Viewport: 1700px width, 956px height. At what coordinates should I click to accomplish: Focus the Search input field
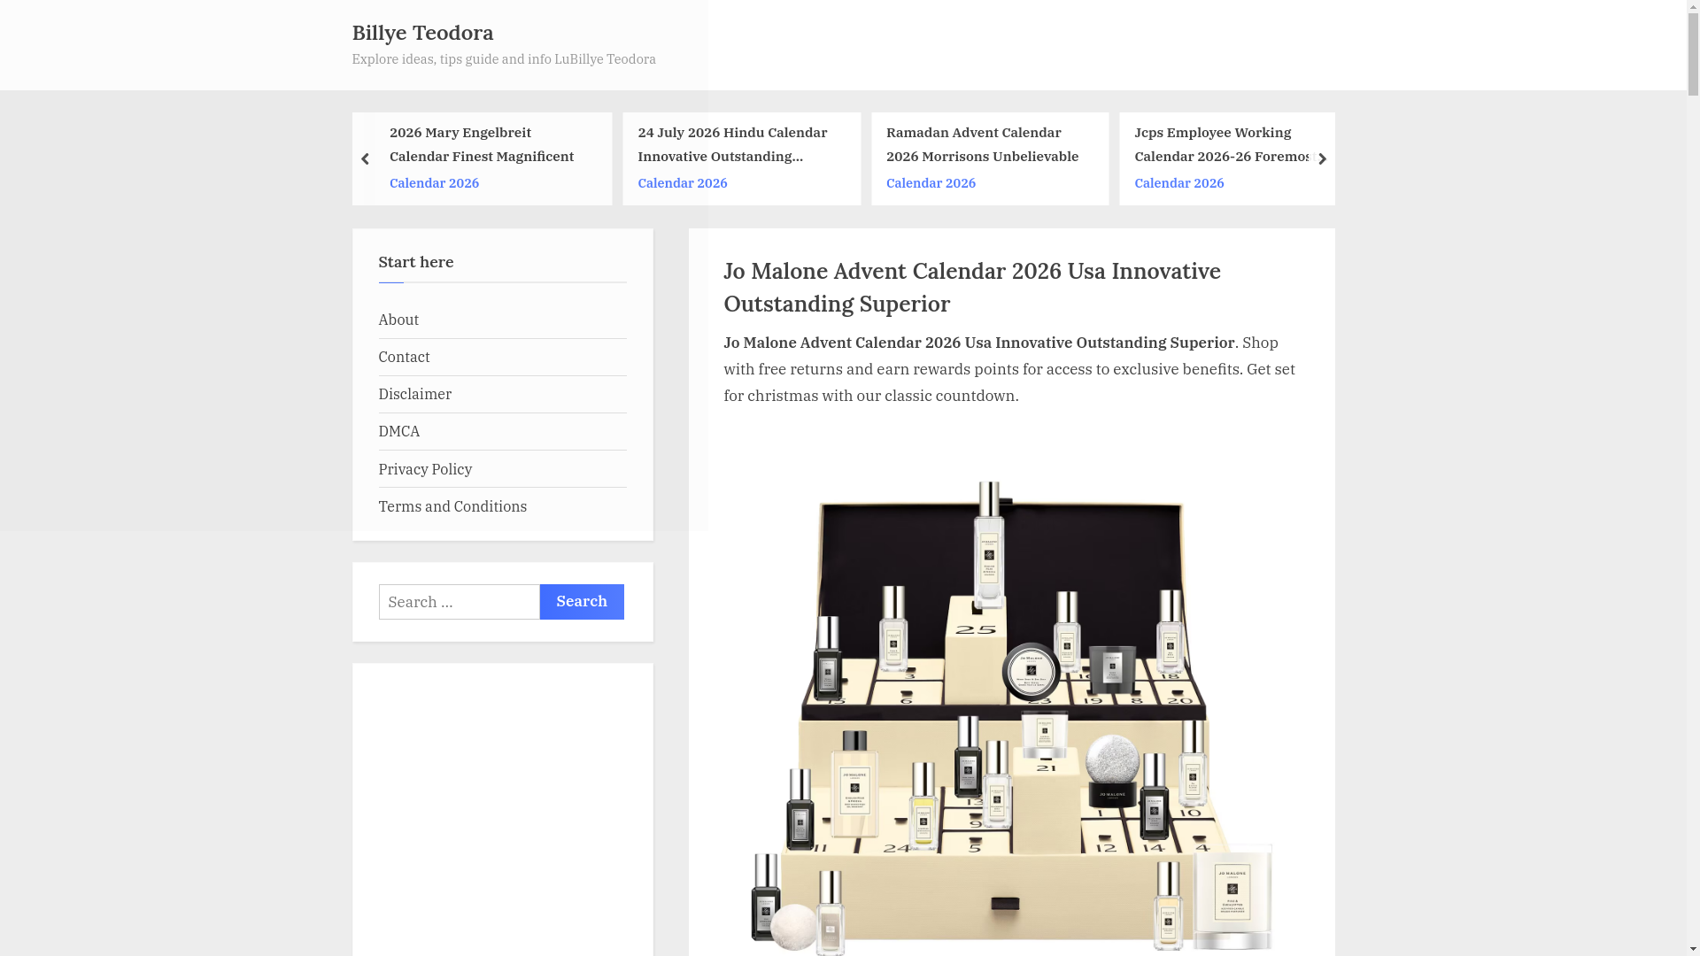pos(459,602)
